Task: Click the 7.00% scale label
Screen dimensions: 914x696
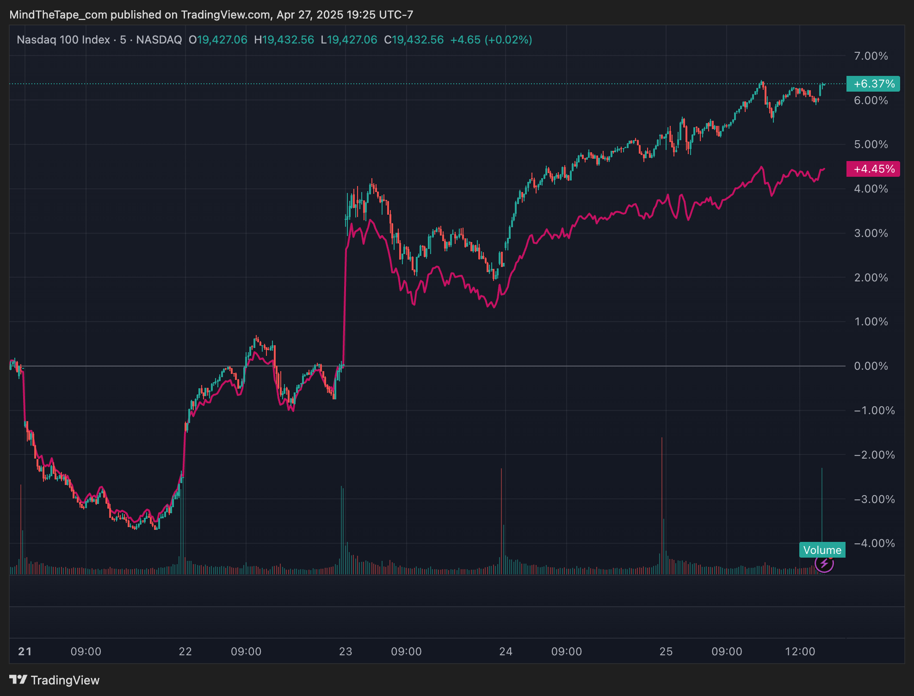Action: 871,56
